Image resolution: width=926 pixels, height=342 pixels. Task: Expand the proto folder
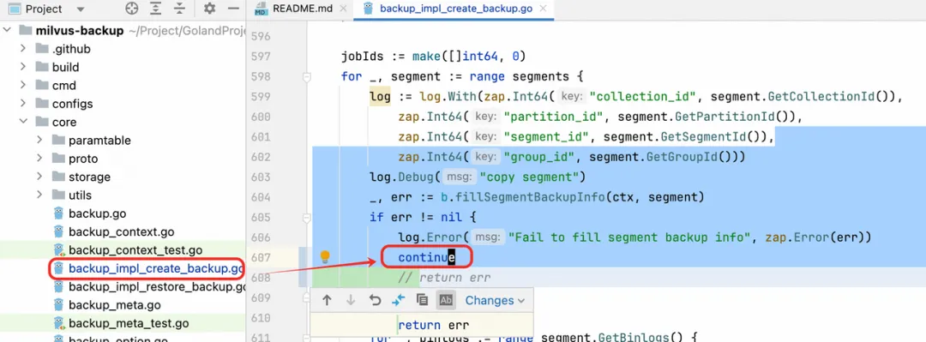click(39, 159)
